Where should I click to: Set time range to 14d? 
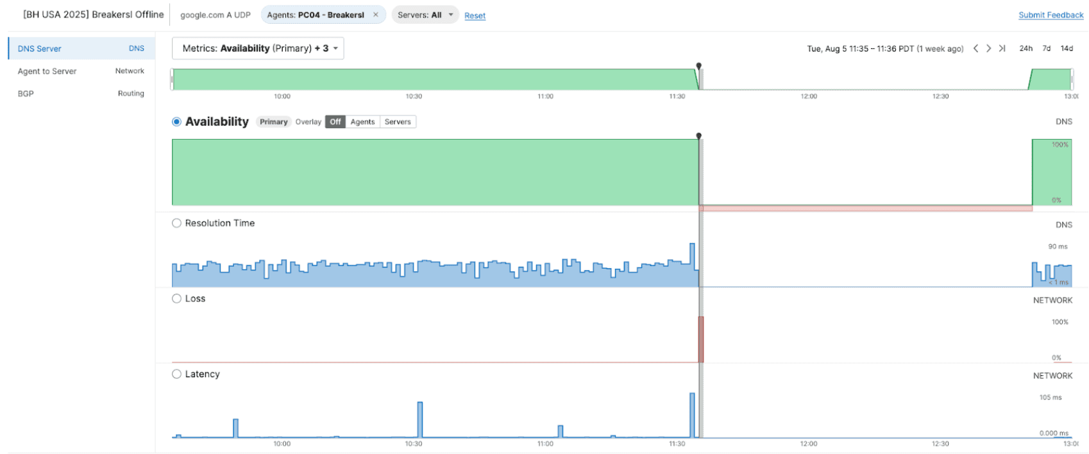[1067, 48]
